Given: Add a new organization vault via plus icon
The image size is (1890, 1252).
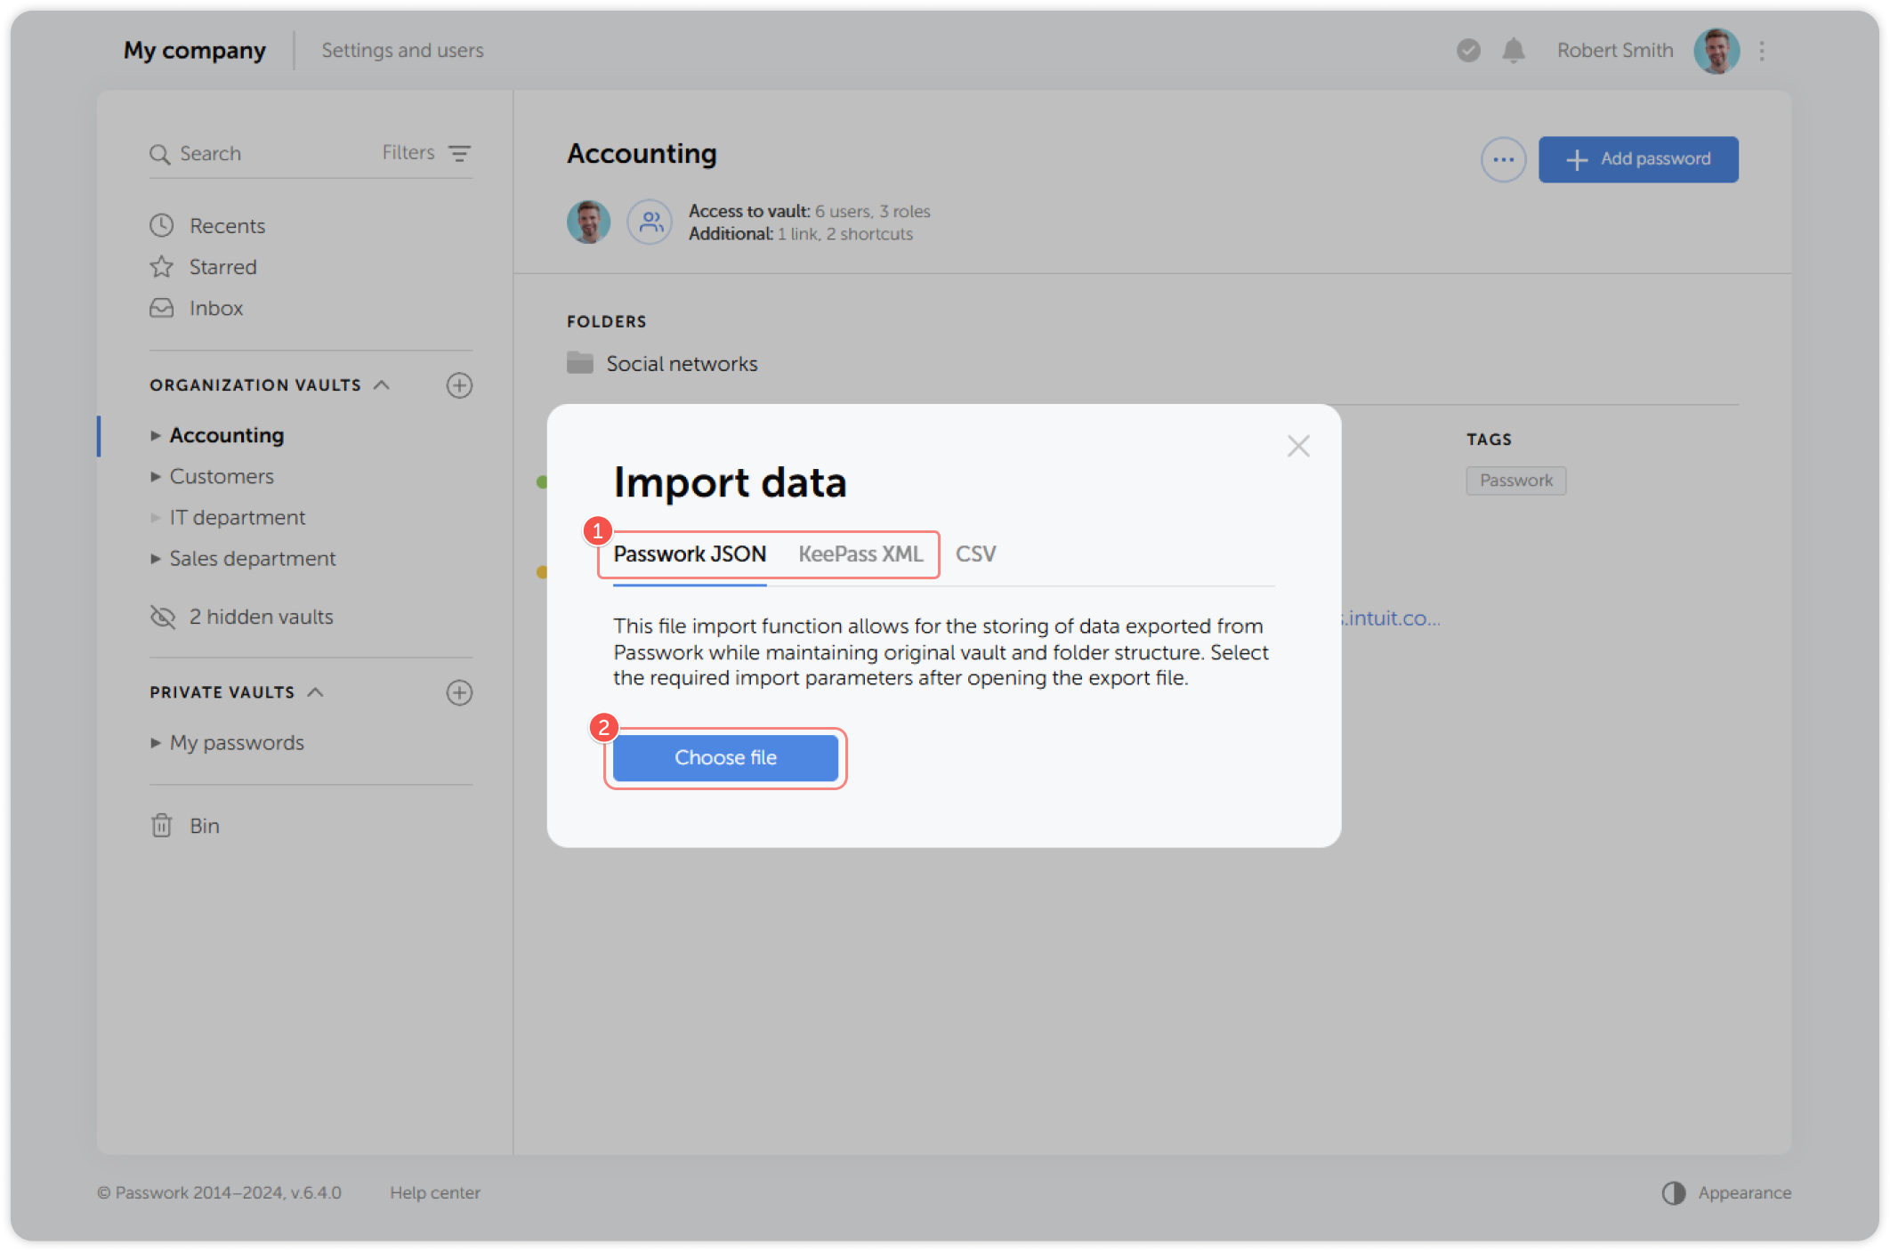Looking at the screenshot, I should pyautogui.click(x=459, y=385).
